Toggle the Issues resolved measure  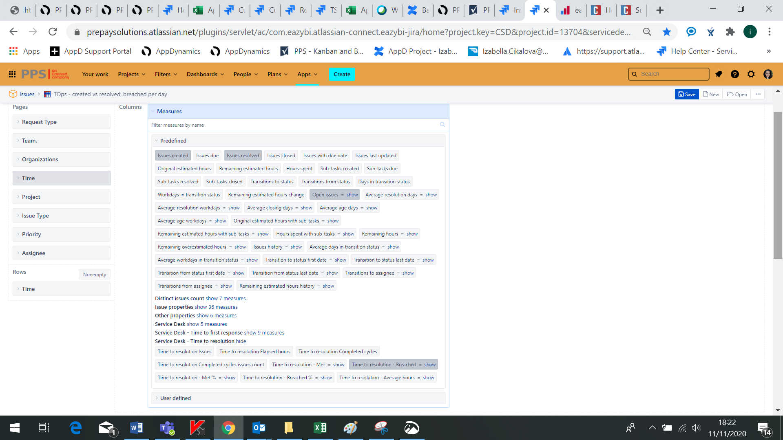click(243, 156)
